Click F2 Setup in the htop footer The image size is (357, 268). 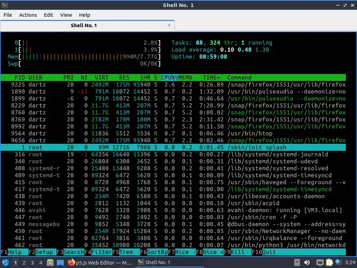tap(42, 252)
